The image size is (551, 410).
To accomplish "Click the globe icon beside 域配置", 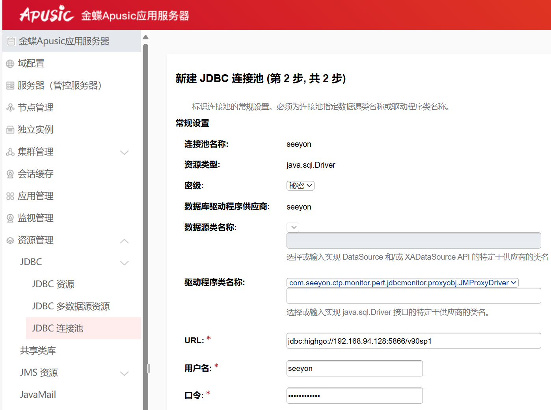I will [10, 64].
